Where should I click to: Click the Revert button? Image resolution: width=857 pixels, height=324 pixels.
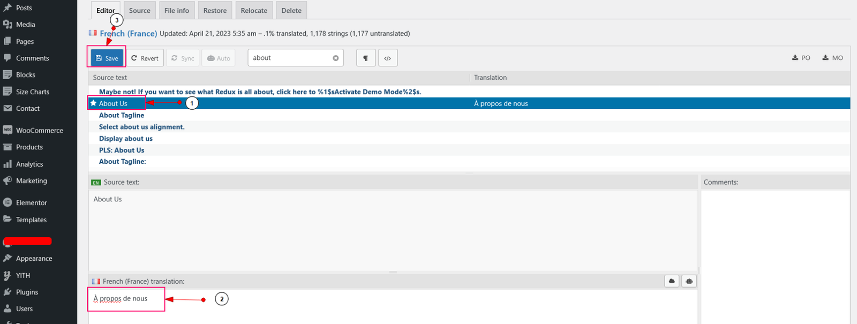(145, 58)
